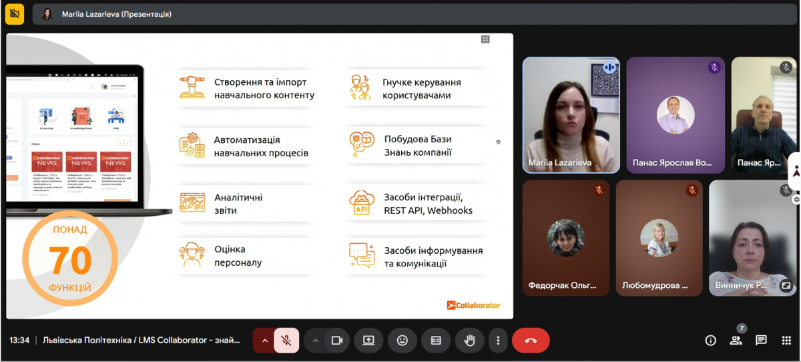This screenshot has height=362, width=801.
Task: Click the 'Любомудрова ...' name label
Action: pyautogui.click(x=655, y=285)
